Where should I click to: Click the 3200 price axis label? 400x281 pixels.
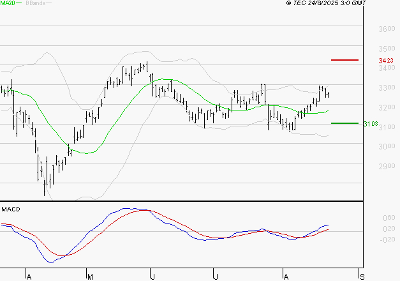click(x=387, y=107)
